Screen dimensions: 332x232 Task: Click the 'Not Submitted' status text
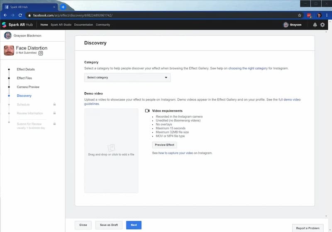click(27, 53)
